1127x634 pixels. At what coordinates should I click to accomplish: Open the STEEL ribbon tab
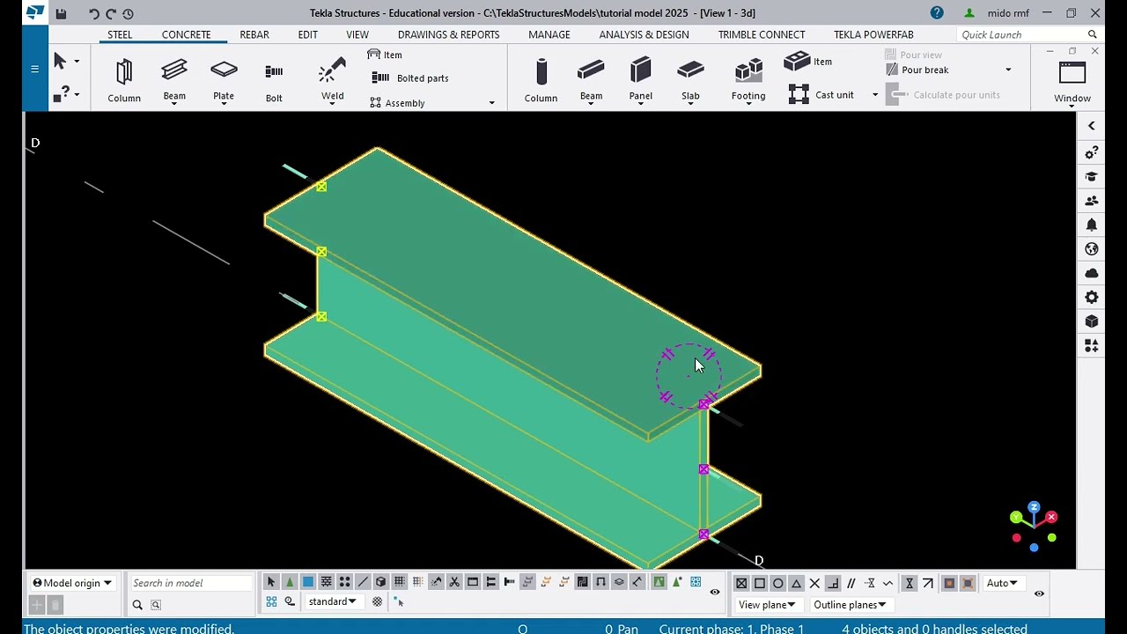[x=120, y=34]
